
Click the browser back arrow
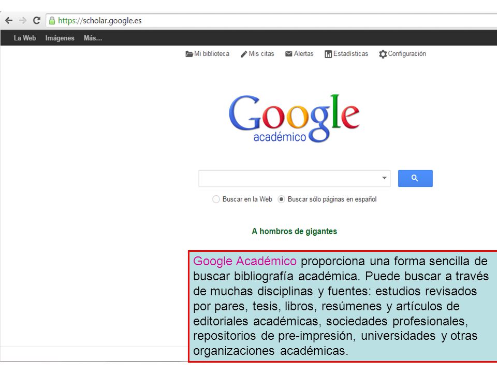pos(9,21)
